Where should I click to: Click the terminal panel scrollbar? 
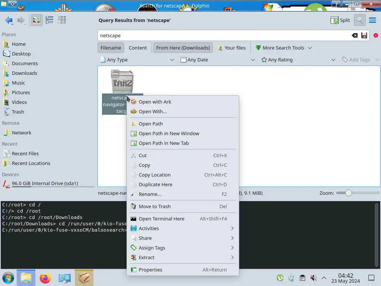(377, 235)
